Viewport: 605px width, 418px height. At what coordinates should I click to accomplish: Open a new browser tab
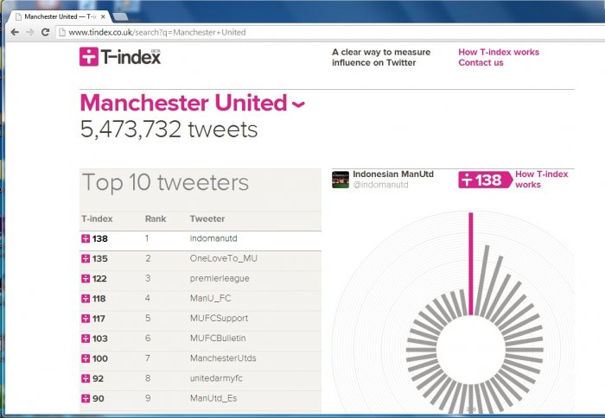[120, 16]
